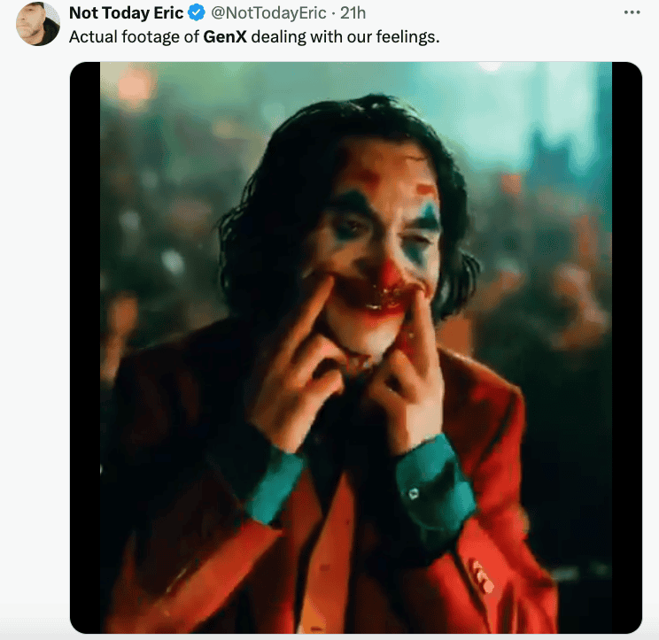
Task: Open the @NotTodayEric handle link
Action: click(268, 13)
